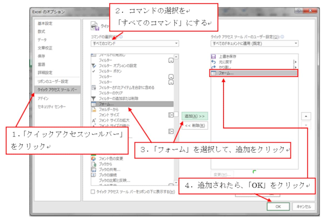This screenshot has height=220, width=324.
Task: Click the move down arrow button
Action: coord(306,125)
